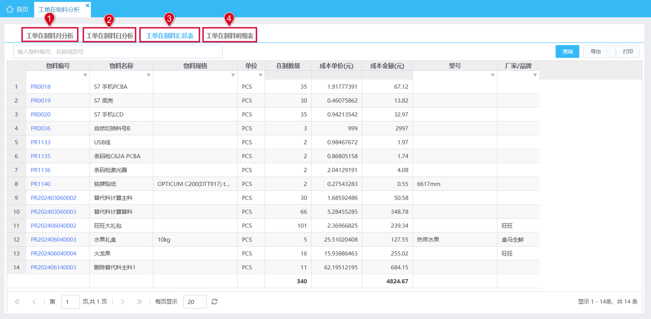Switch to 工单在制料明细表 tab
Screen dimensions: 651x319
click(x=230, y=35)
